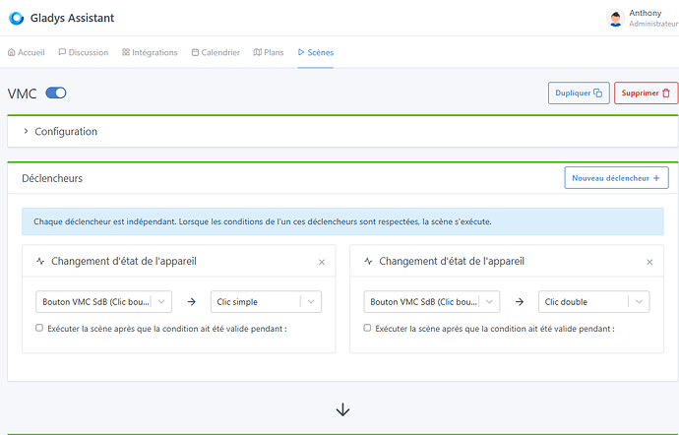Switch to the Calendrier tab

(x=216, y=52)
